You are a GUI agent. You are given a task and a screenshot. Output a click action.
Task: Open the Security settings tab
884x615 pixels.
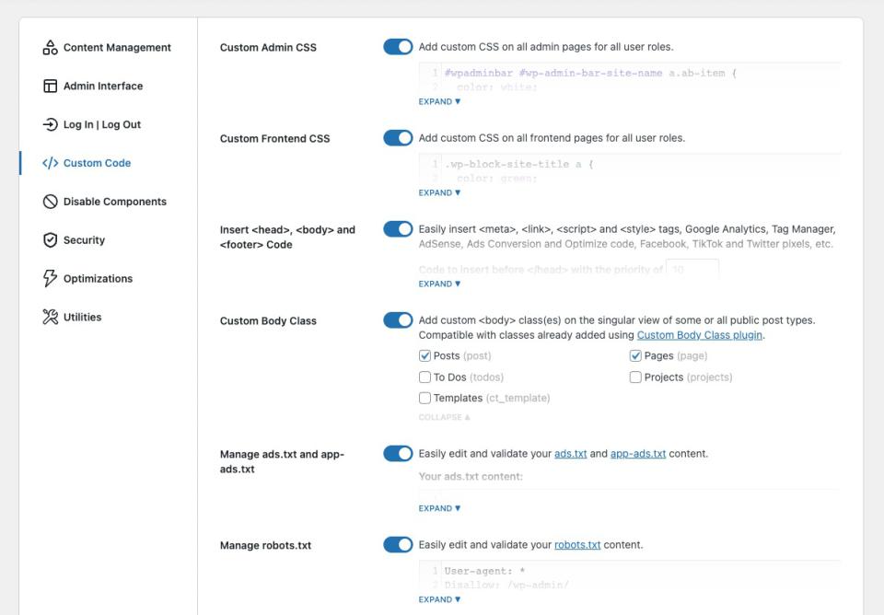click(x=84, y=240)
